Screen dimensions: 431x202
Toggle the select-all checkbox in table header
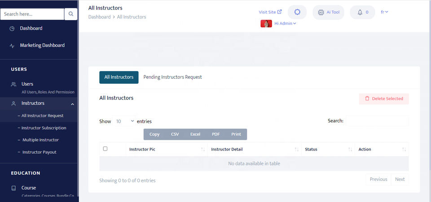pos(106,149)
